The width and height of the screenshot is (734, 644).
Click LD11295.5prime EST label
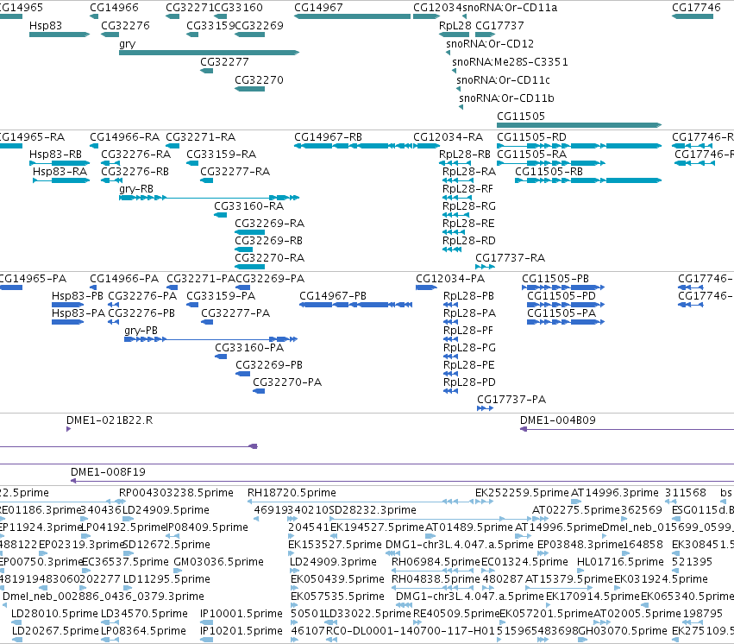[166, 579]
